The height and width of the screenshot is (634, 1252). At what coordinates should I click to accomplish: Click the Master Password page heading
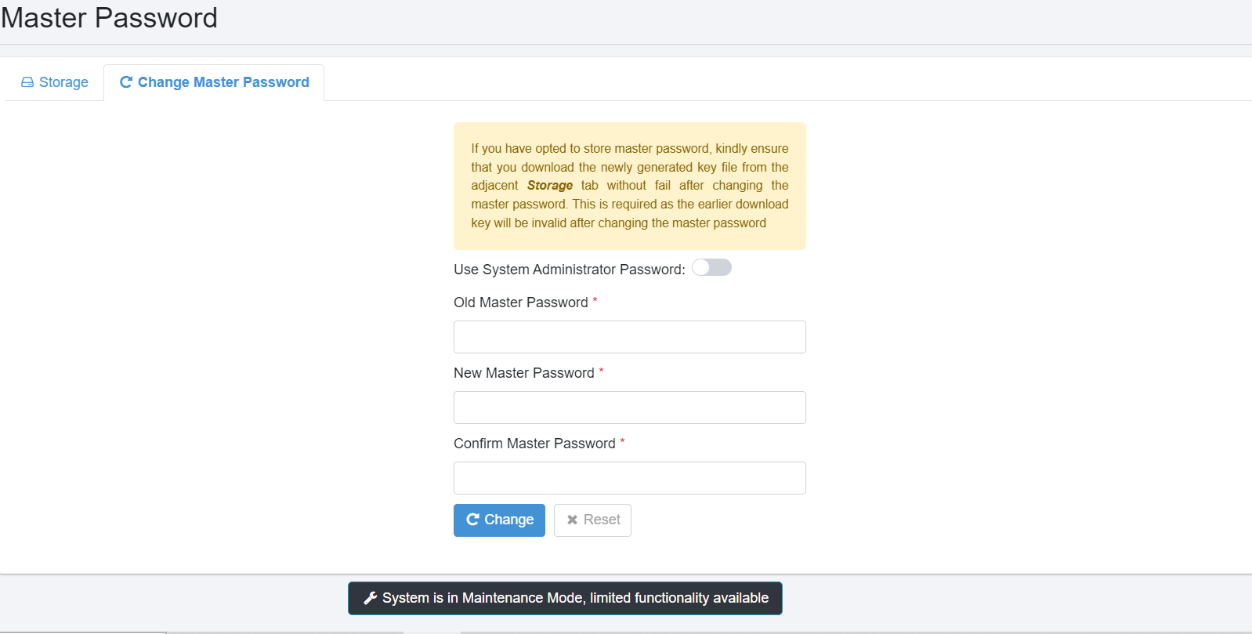(x=110, y=18)
